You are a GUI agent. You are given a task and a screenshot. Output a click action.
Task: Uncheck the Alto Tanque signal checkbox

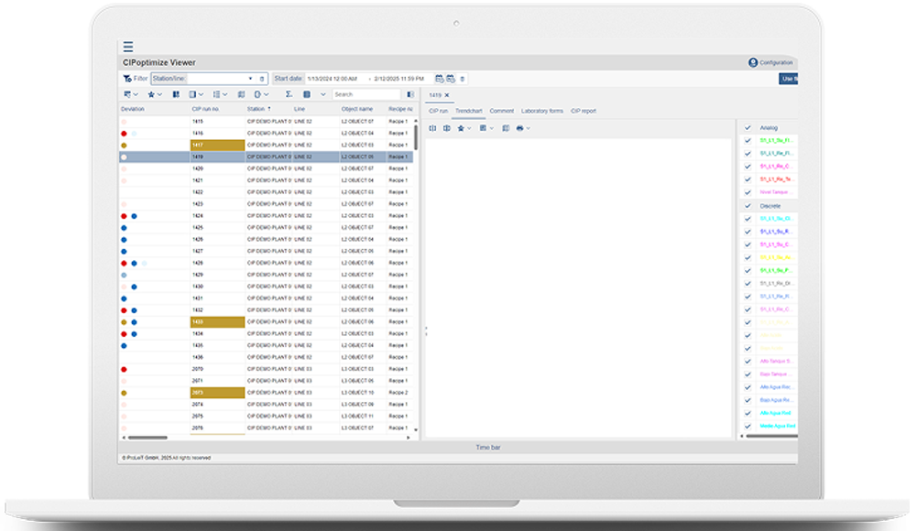[748, 362]
